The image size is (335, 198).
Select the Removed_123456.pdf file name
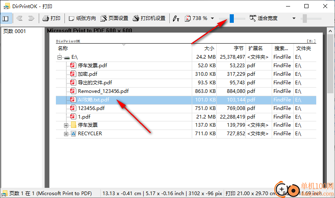[x=103, y=91]
